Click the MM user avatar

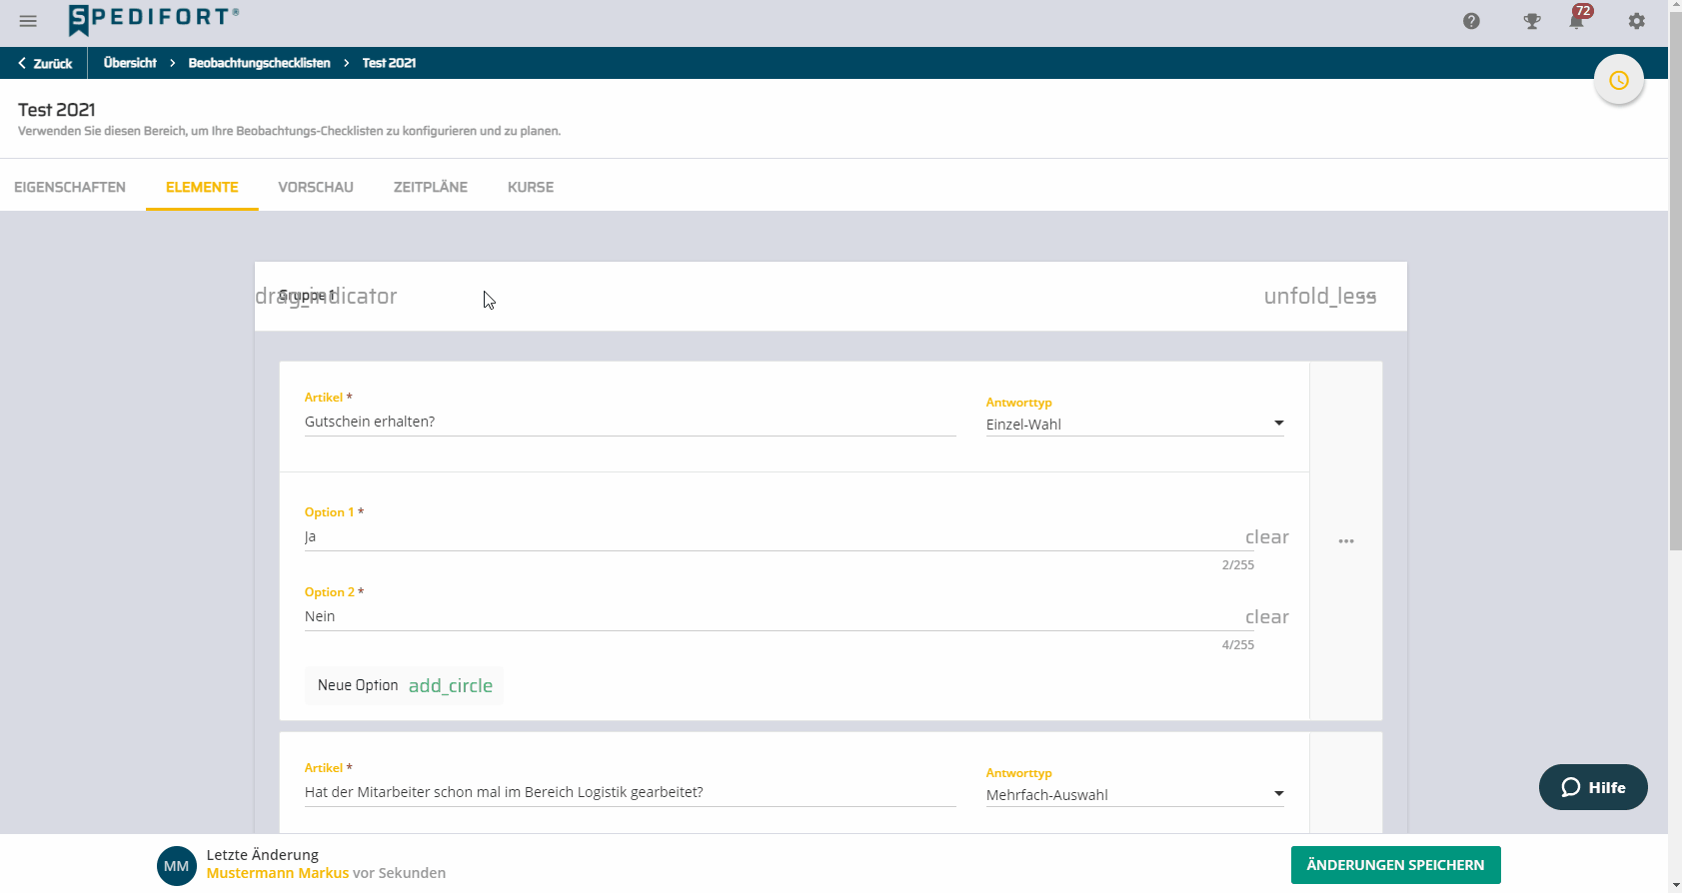pyautogui.click(x=176, y=866)
